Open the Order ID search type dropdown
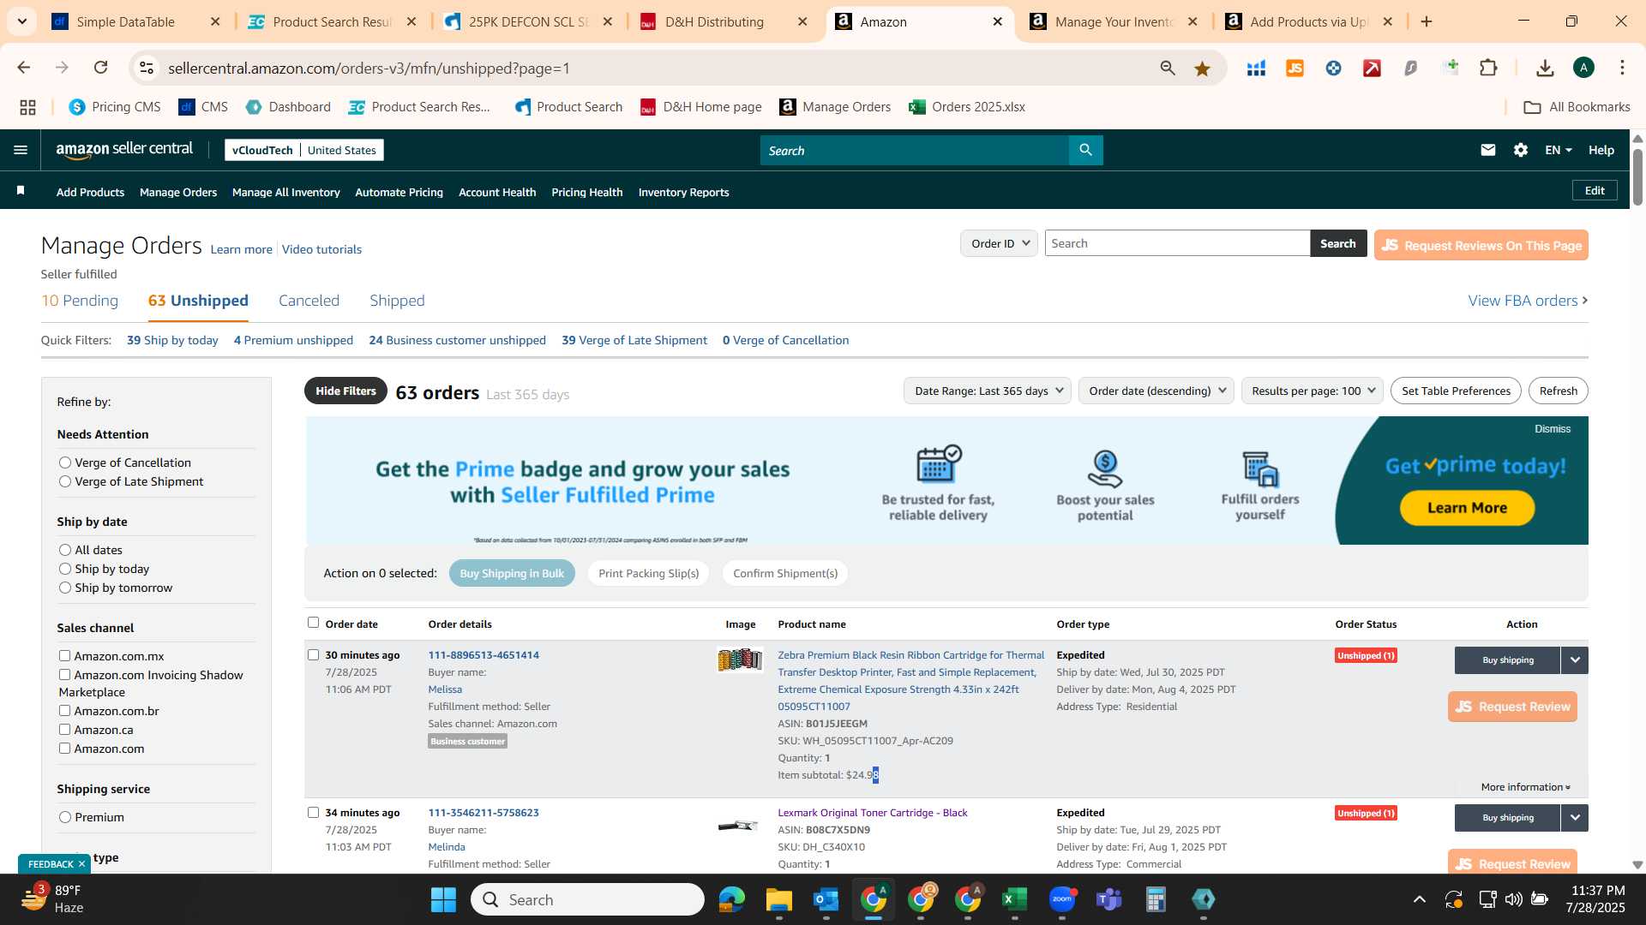 coord(999,243)
